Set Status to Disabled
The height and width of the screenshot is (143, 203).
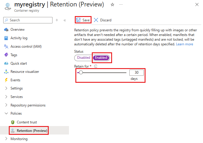(x=84, y=58)
